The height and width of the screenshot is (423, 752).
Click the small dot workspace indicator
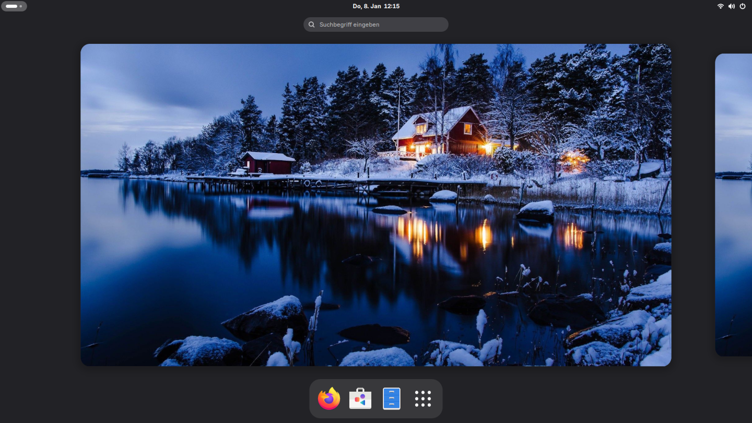21,6
